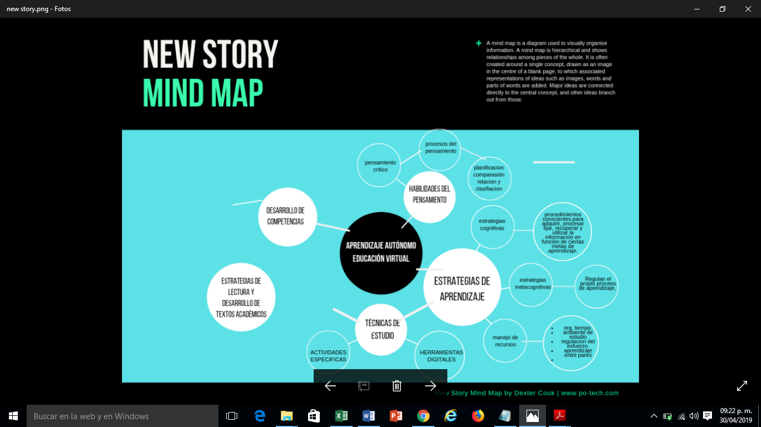Screen dimensions: 761x427
Task: Delete the photo using trash icon
Action: point(397,386)
